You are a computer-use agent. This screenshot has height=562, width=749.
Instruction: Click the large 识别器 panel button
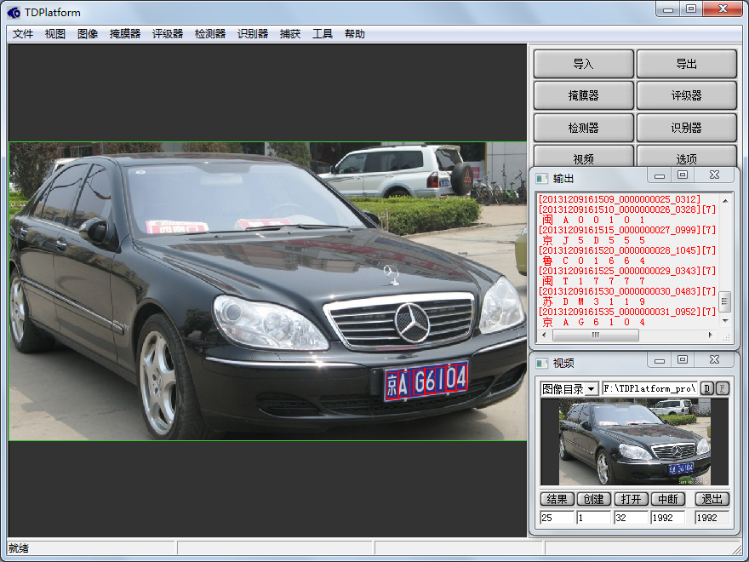[x=687, y=128]
